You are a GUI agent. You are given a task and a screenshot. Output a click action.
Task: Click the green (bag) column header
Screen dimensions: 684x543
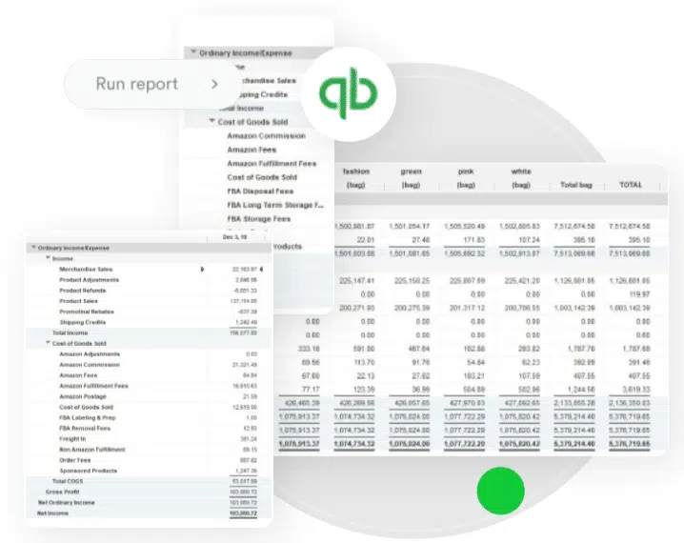click(x=411, y=178)
